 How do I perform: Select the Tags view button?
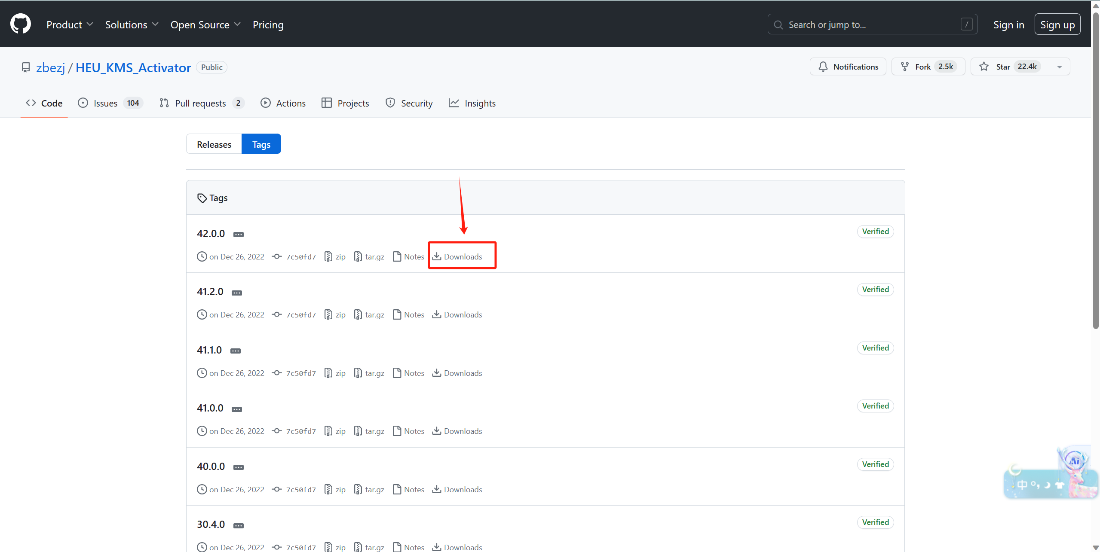pyautogui.click(x=261, y=144)
